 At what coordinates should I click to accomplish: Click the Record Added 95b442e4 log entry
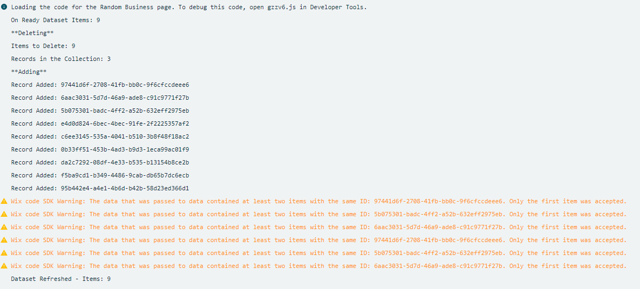pyautogui.click(x=100, y=188)
